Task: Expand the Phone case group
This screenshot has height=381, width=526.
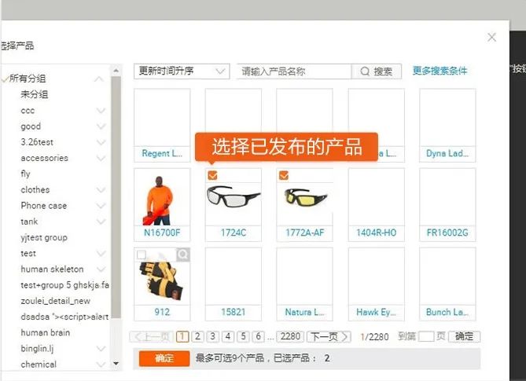Action: 101,205
